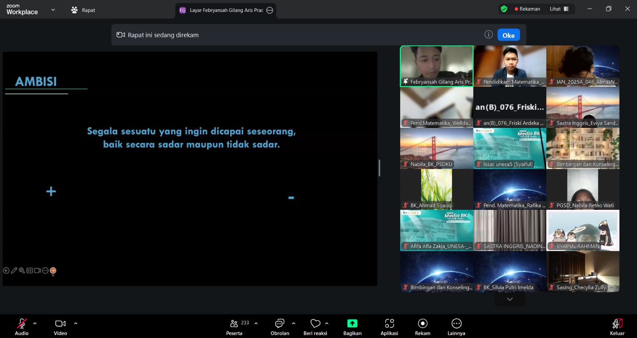Screen dimensions: 637x338
Task: Click the Lainnya more options icon
Action: [456, 324]
